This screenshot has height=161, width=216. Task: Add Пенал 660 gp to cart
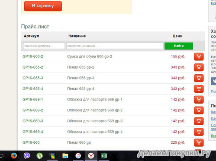click(199, 142)
